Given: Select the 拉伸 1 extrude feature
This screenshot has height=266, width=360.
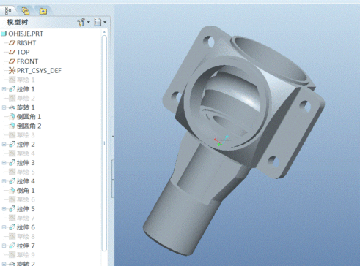Looking at the screenshot, I should click(26, 89).
